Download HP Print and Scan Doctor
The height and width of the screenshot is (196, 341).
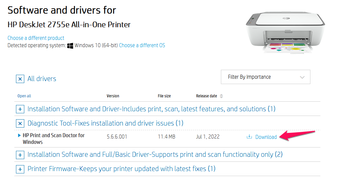(x=266, y=137)
